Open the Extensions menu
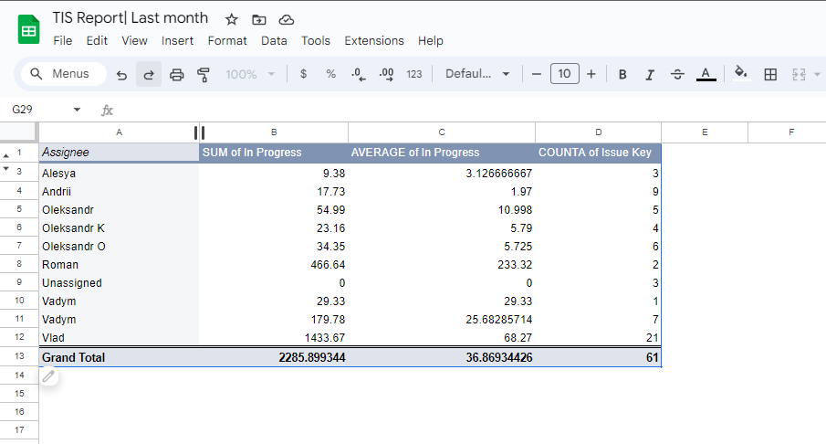Screen dimensions: 826x444 point(373,40)
